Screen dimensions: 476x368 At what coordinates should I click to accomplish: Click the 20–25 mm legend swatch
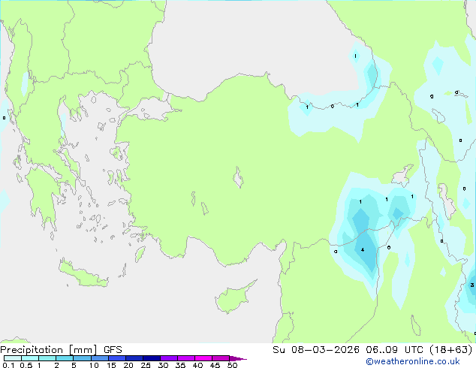tap(134, 358)
